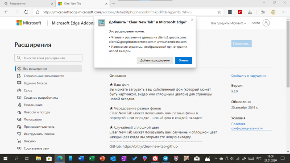
Task: Open Task View in taskbar
Action: pos(27,159)
